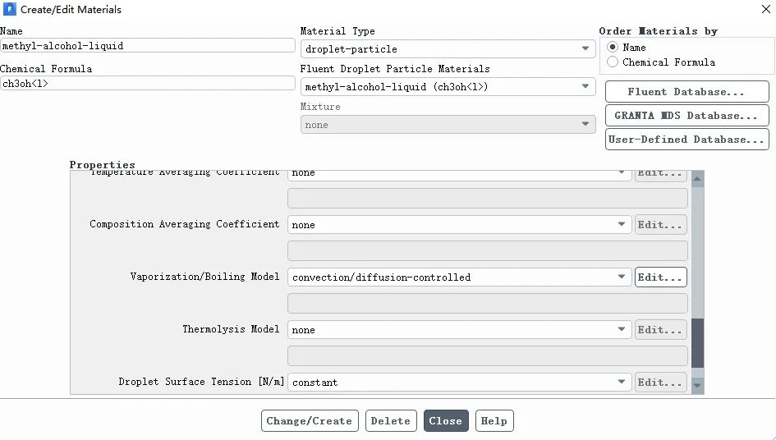Open the Fluent Database
Image resolution: width=776 pixels, height=440 pixels.
686,92
